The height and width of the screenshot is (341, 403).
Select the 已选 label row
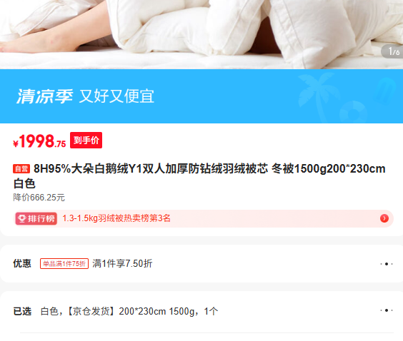(x=203, y=311)
